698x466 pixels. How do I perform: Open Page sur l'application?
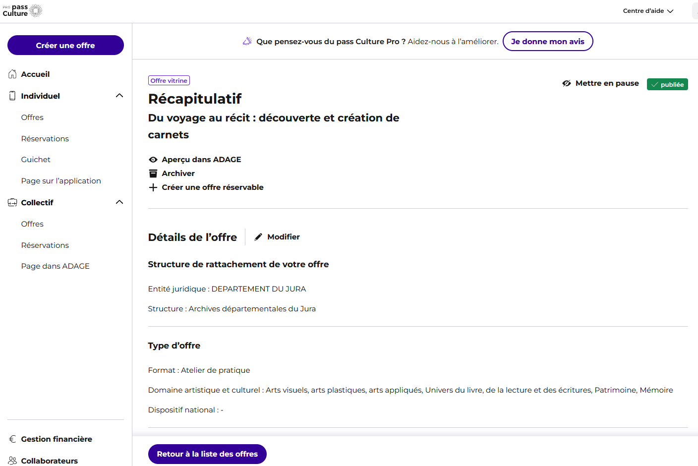61,181
